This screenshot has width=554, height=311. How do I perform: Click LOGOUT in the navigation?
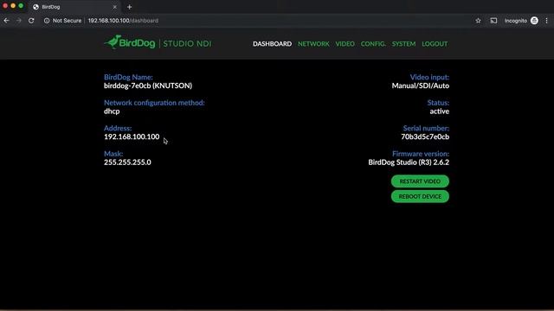click(x=435, y=44)
